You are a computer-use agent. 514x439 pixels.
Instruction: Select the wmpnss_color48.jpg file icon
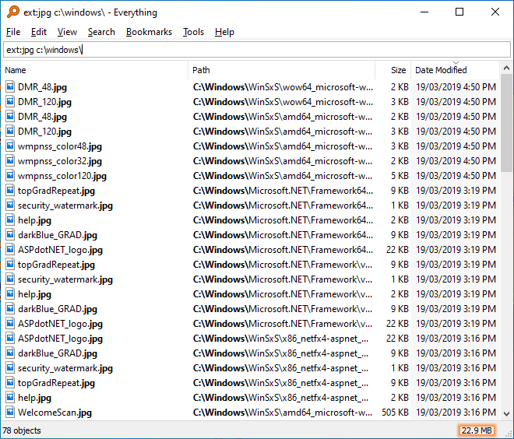(x=10, y=146)
